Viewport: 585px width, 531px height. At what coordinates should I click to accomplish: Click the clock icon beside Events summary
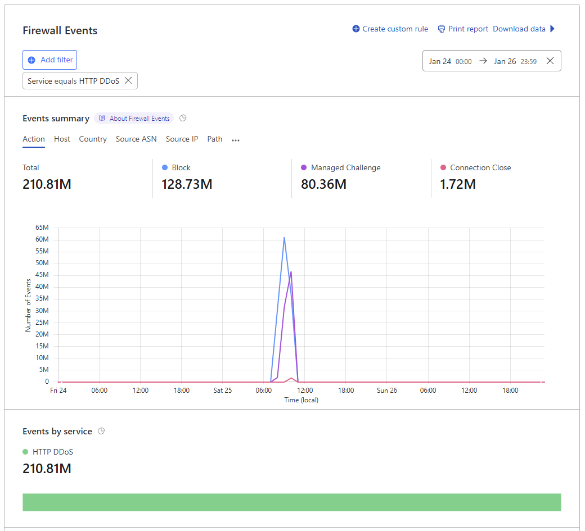point(183,119)
